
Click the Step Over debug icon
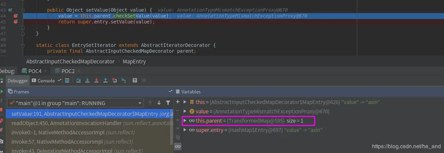(78, 80)
